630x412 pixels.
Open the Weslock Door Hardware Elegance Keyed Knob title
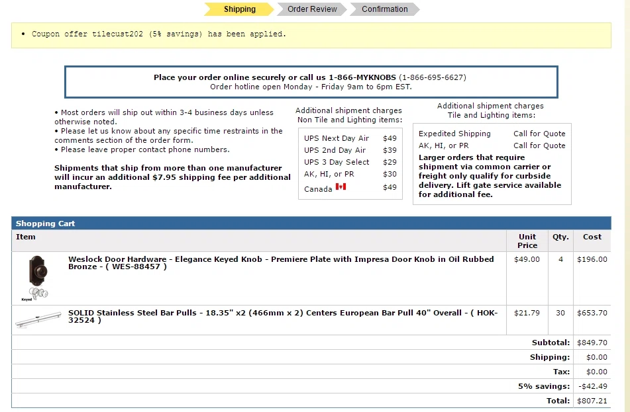click(x=281, y=263)
